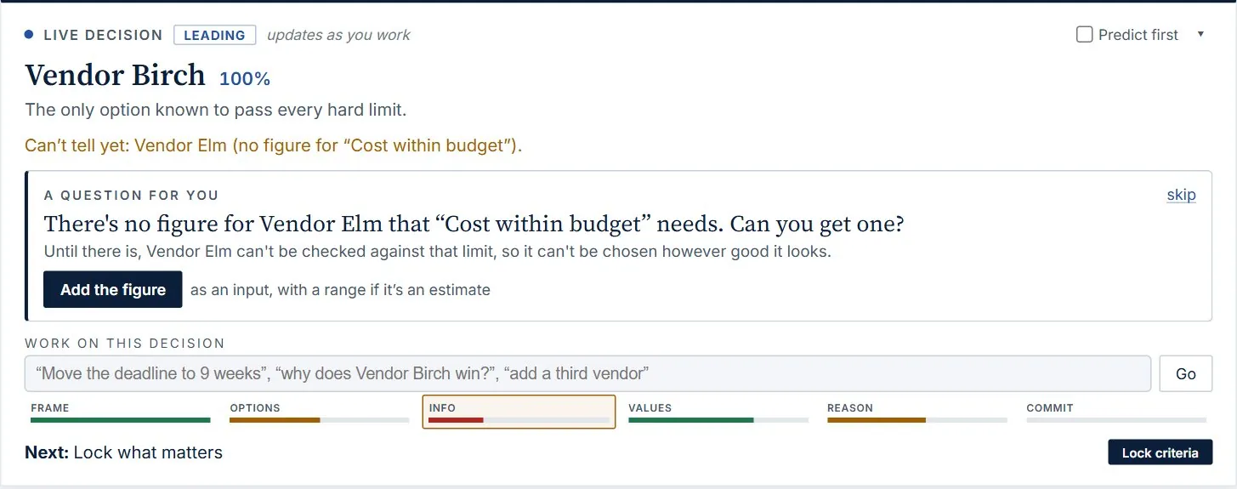
Task: Click the blue Live Decision dot
Action: [x=29, y=35]
